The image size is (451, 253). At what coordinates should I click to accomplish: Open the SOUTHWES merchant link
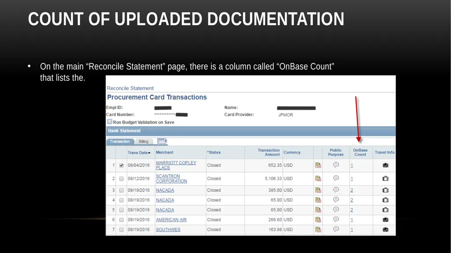click(168, 229)
